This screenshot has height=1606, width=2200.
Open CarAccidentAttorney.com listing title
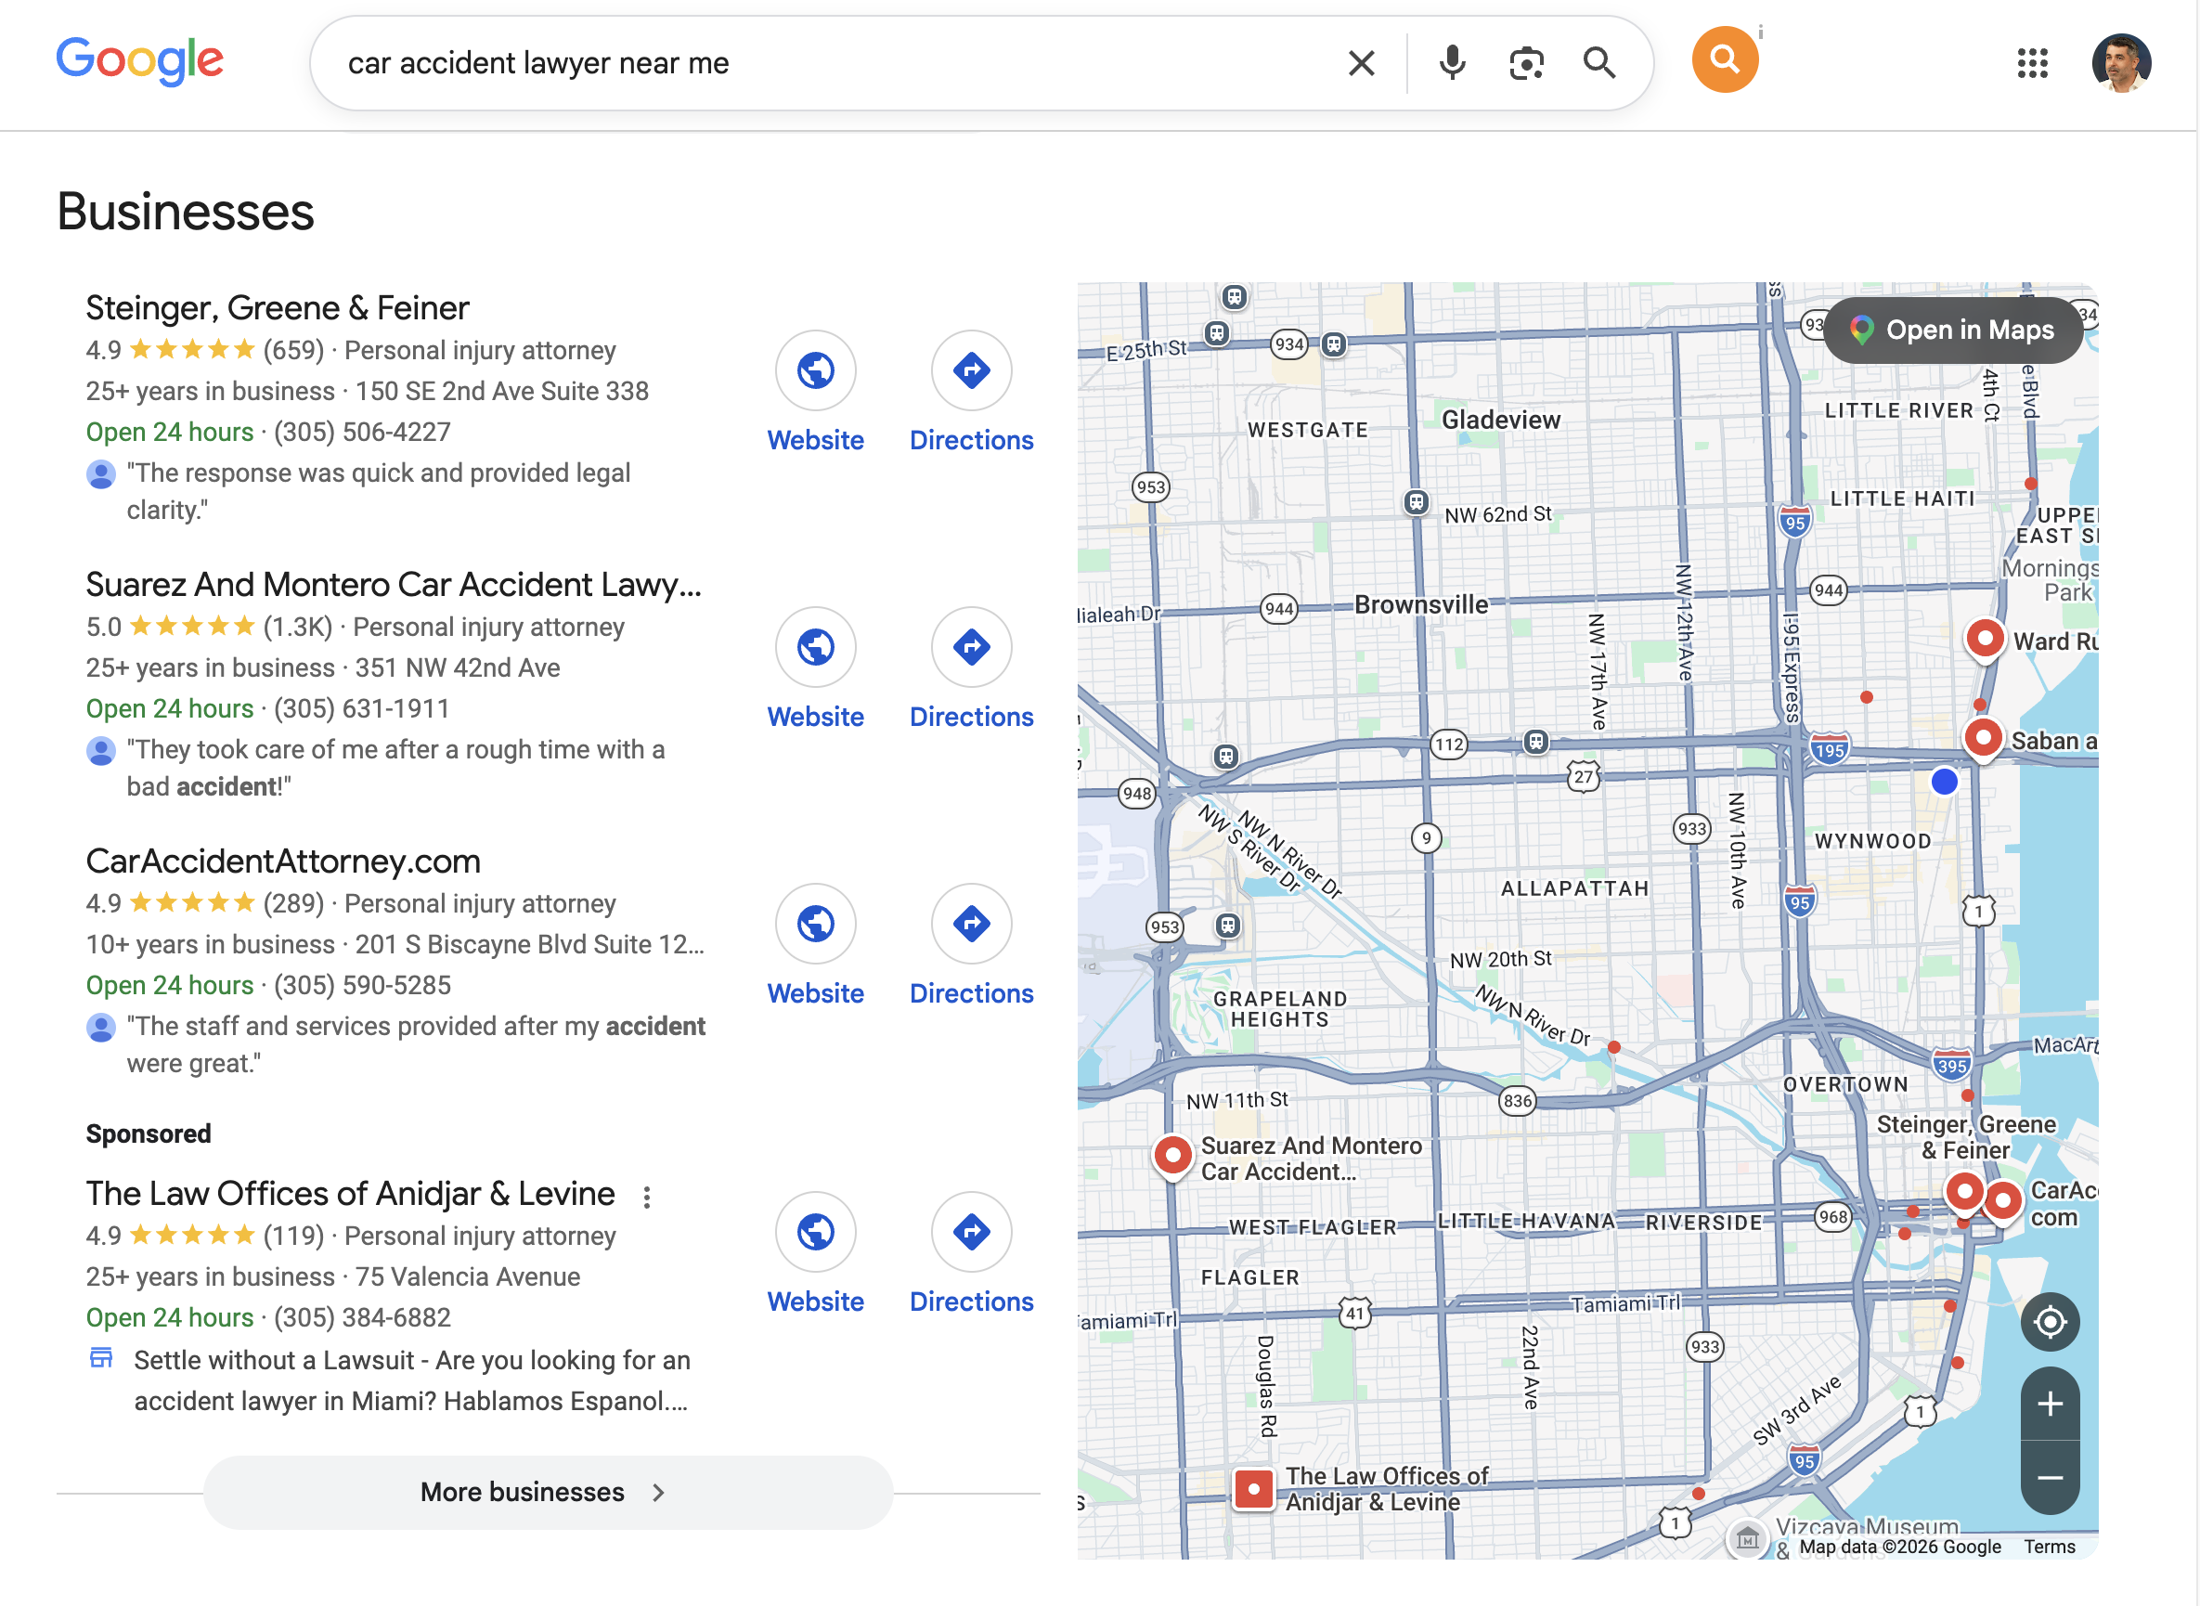point(283,861)
